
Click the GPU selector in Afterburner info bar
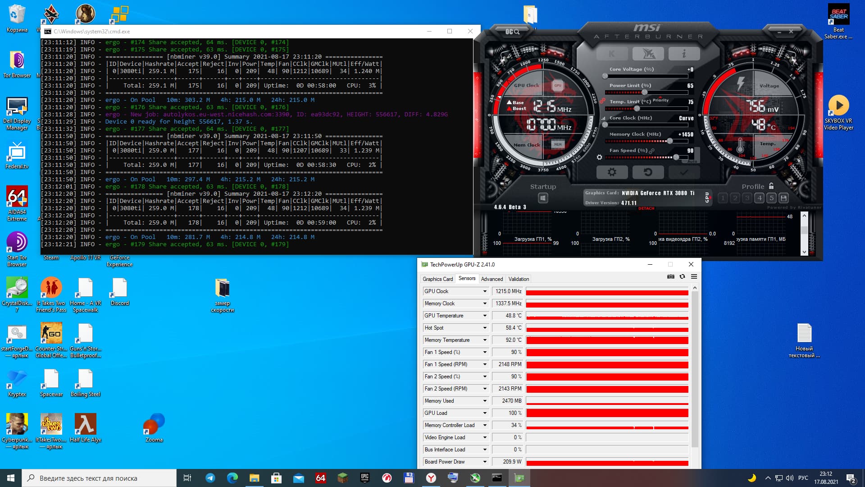[707, 198]
